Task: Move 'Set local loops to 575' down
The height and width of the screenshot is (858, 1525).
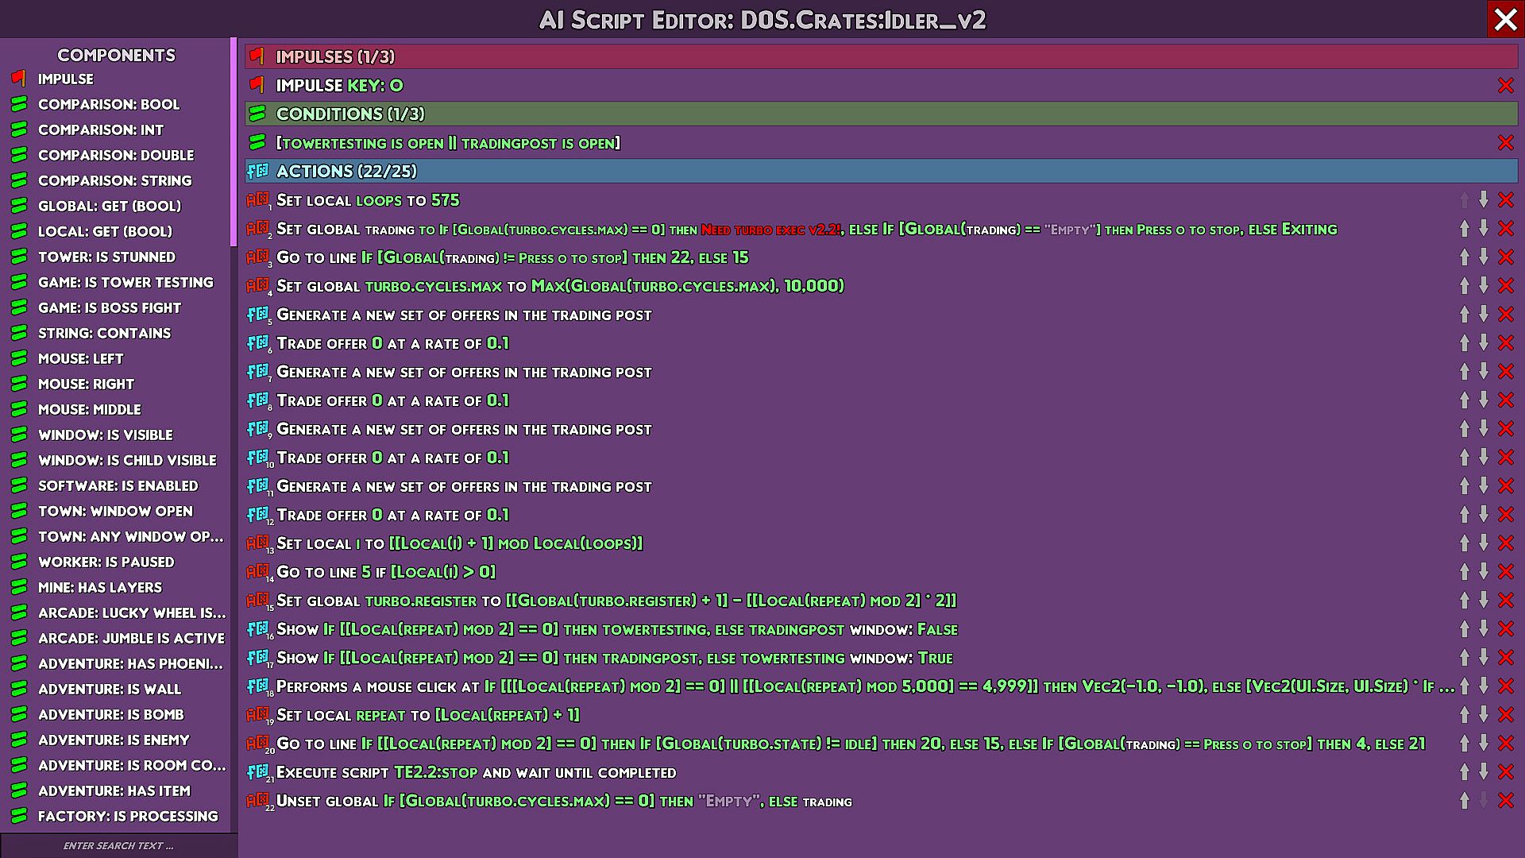Action: coord(1483,200)
